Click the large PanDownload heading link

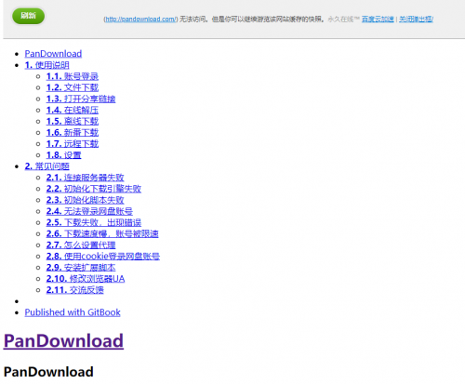click(63, 341)
